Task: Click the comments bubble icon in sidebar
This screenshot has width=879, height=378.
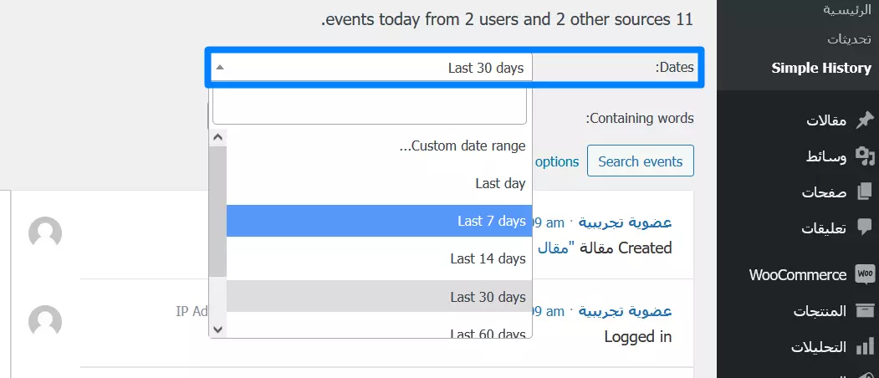Action: (865, 227)
